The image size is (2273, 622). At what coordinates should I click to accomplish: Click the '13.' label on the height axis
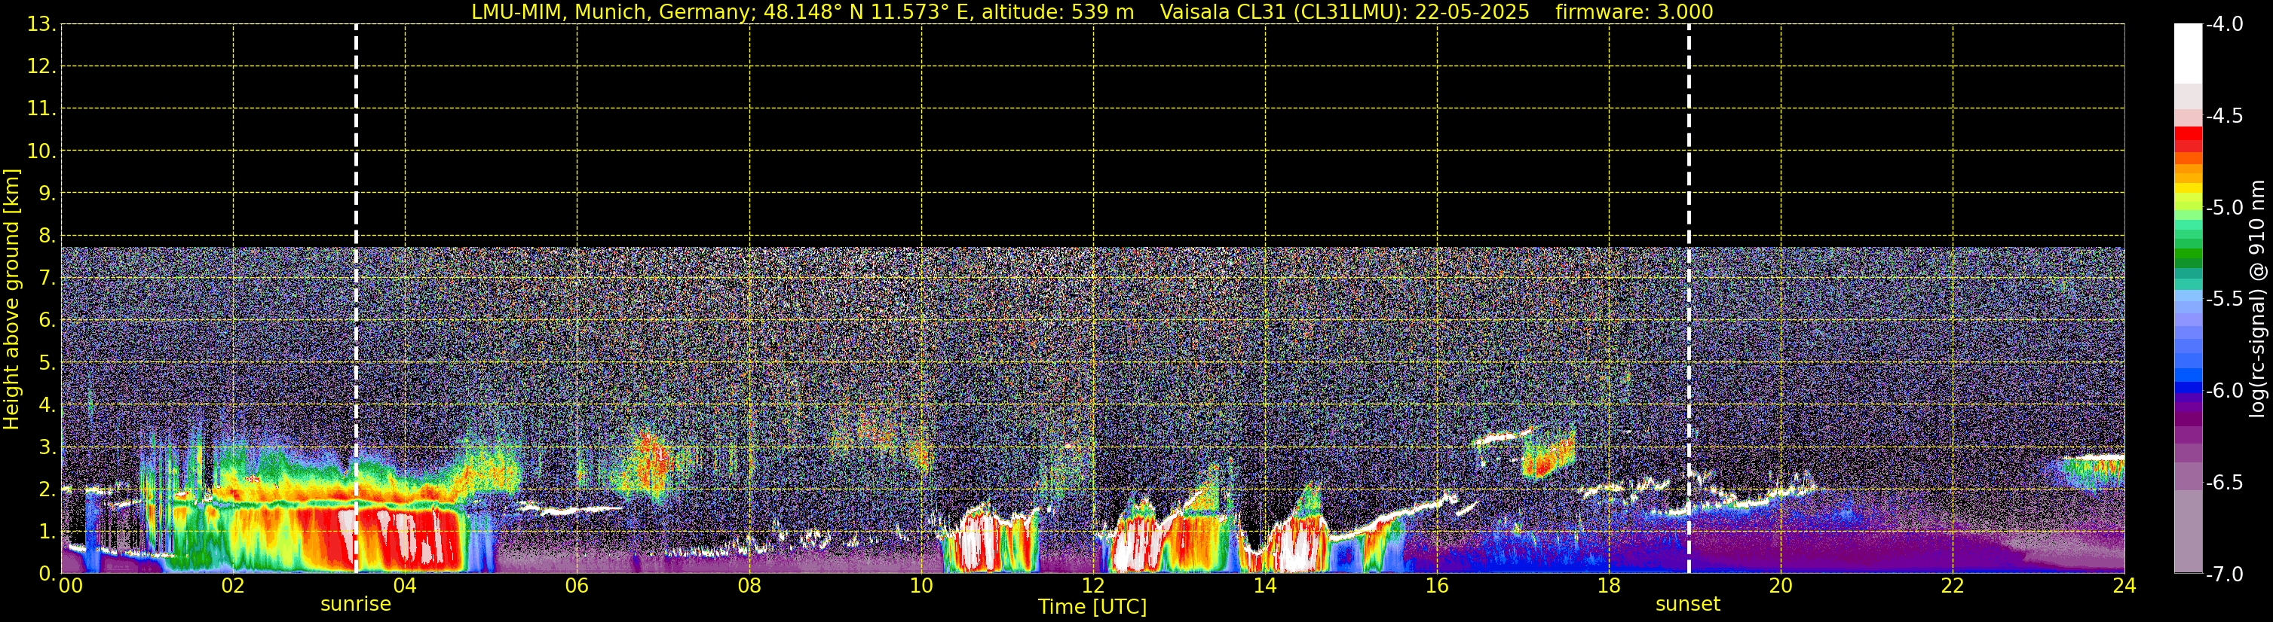coord(41,25)
